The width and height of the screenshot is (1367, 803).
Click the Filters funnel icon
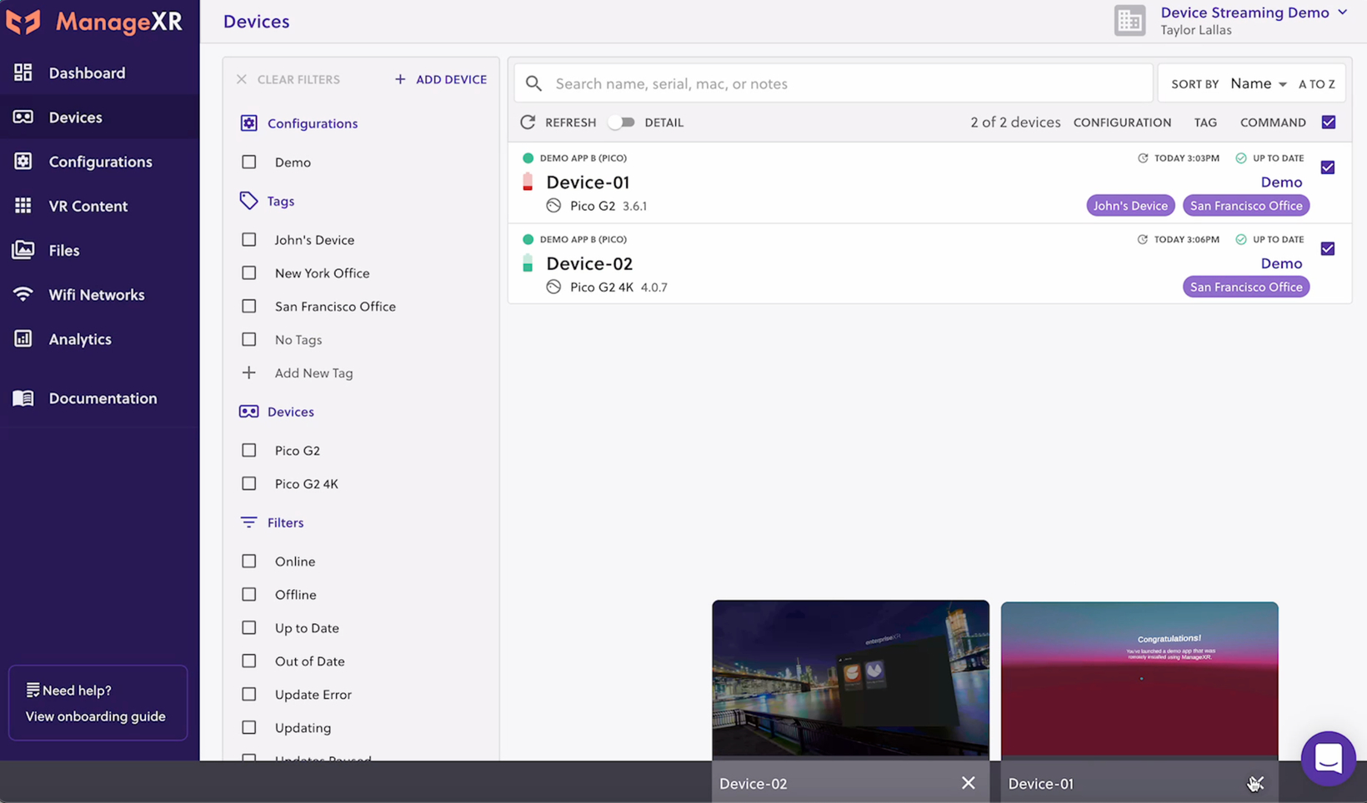tap(248, 522)
